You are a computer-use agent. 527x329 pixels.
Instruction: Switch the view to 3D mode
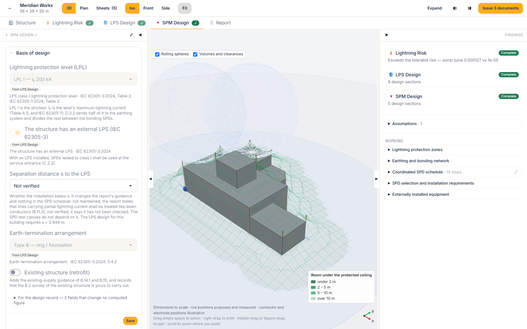69,8
